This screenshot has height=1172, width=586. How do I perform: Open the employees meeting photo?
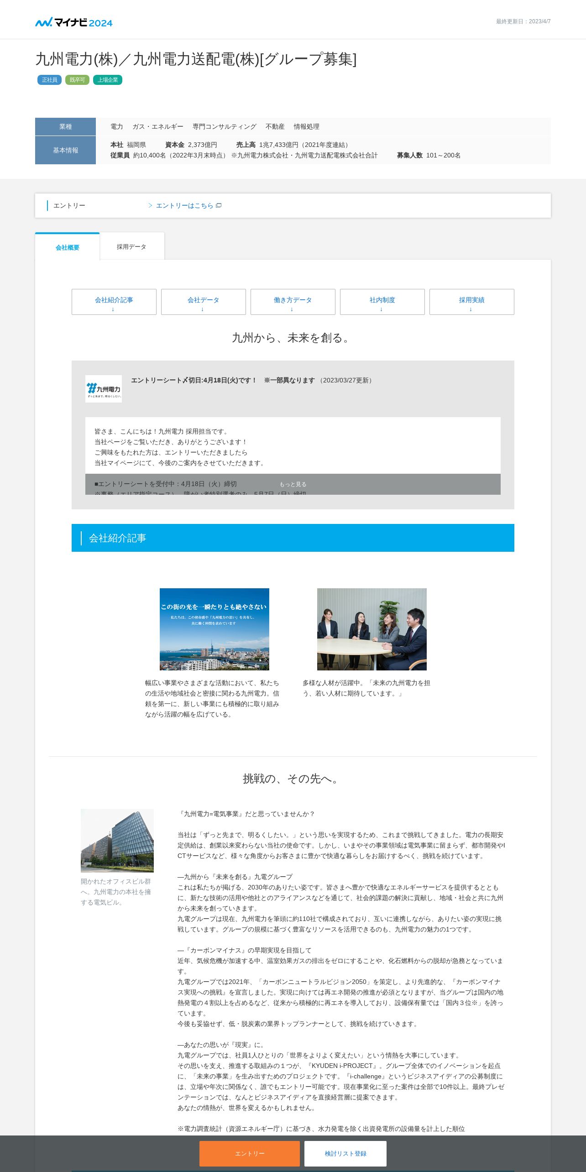point(372,629)
